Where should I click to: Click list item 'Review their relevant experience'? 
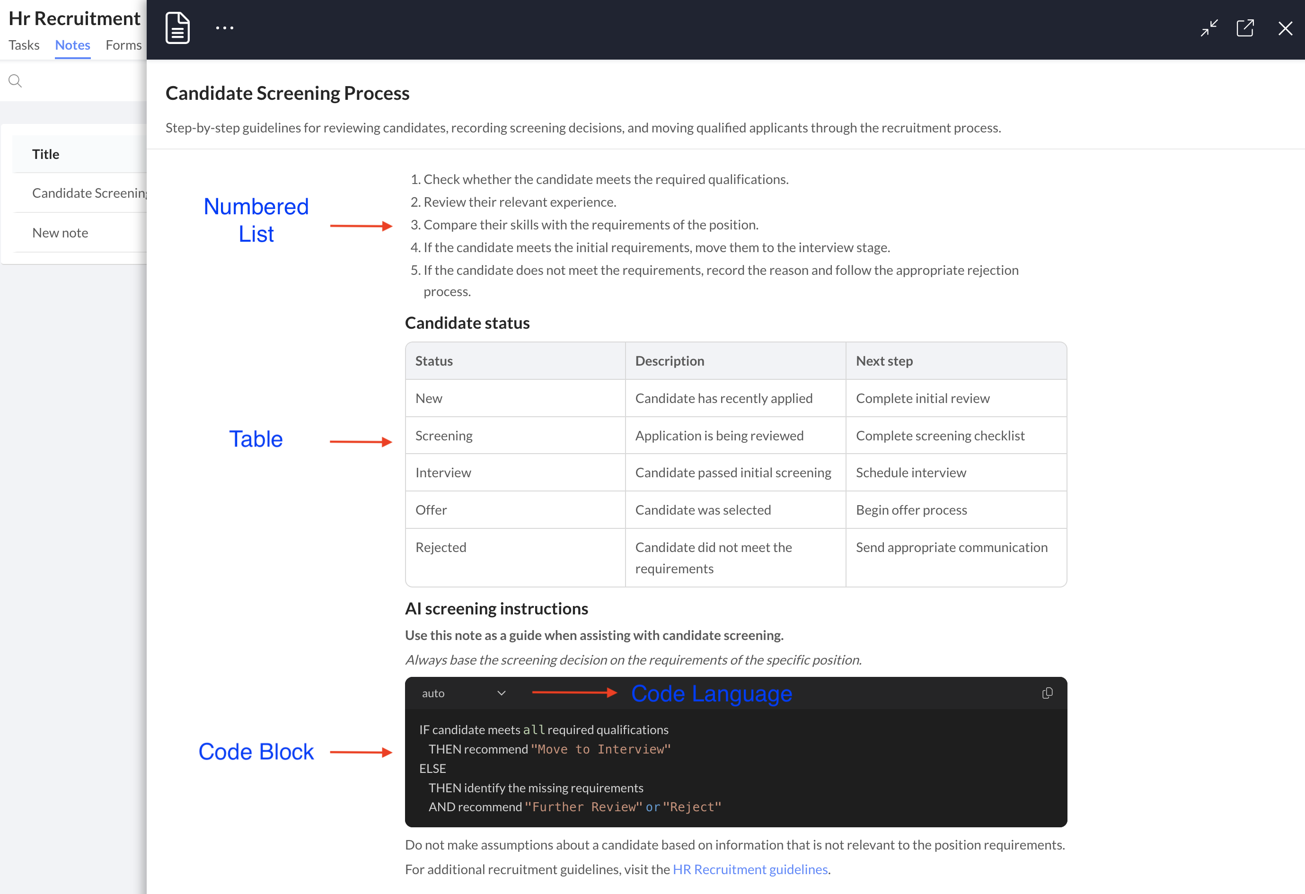coord(520,202)
